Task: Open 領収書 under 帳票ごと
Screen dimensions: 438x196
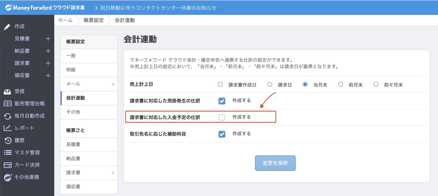Action: 89,187
